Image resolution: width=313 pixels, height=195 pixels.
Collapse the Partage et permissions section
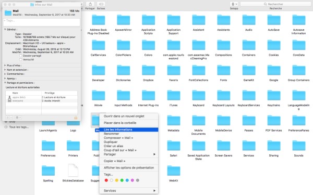tap(5, 83)
